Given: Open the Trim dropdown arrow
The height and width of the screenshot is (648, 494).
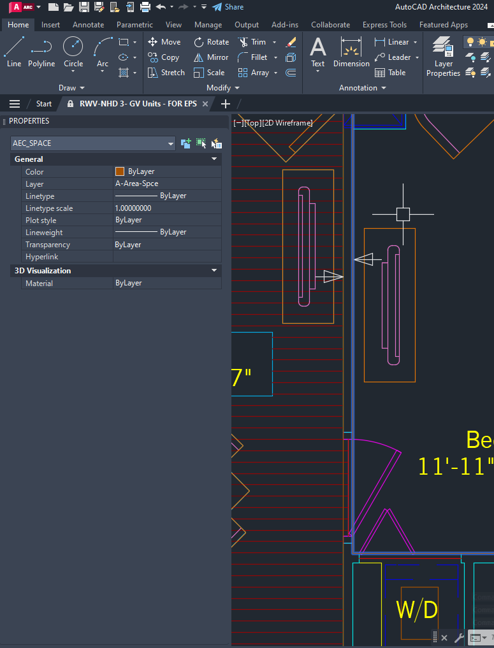Looking at the screenshot, I should coord(274,42).
